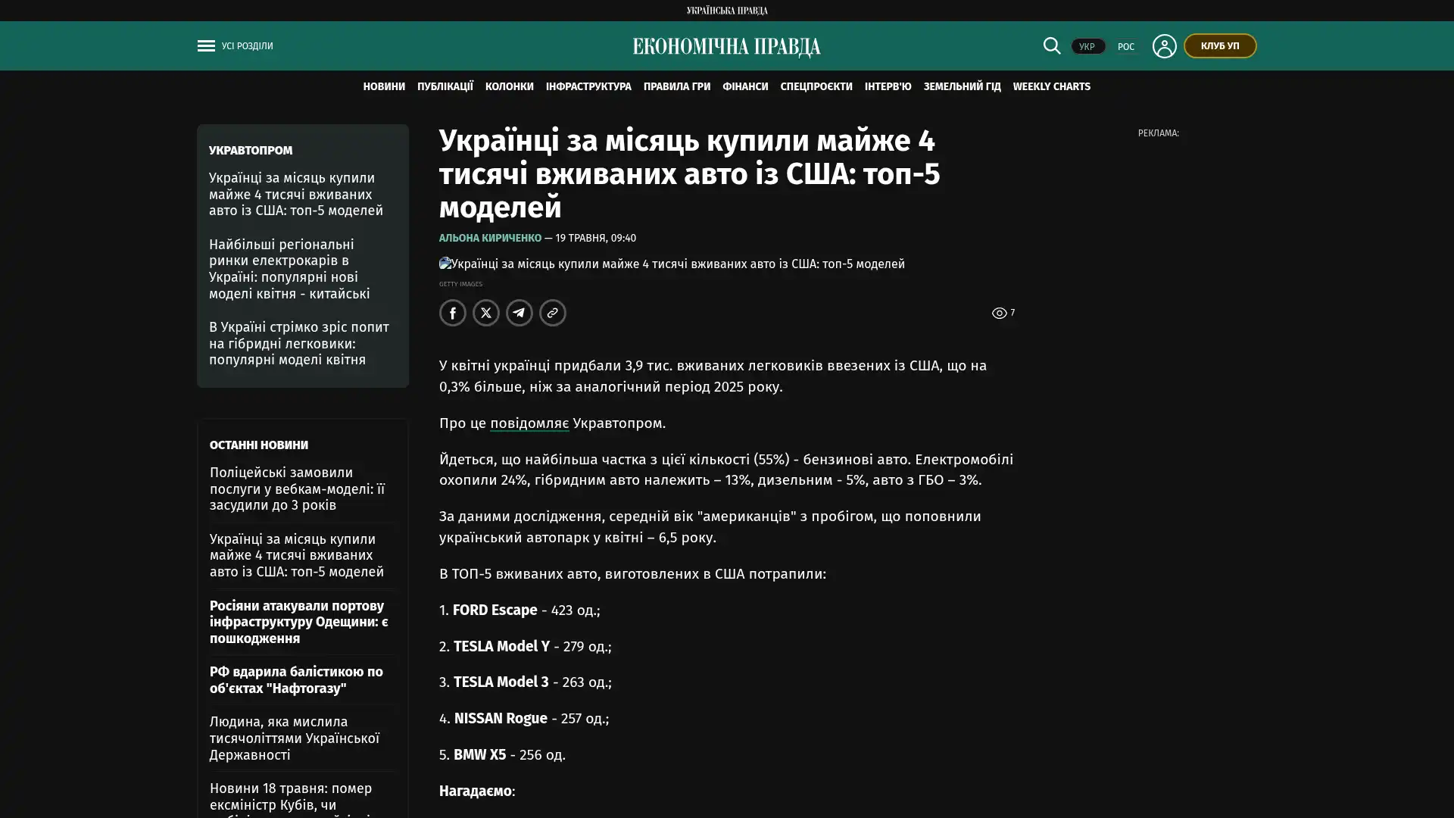Open ІНФРАСТРУКТУРА menu item
1454x818 pixels.
(x=588, y=86)
